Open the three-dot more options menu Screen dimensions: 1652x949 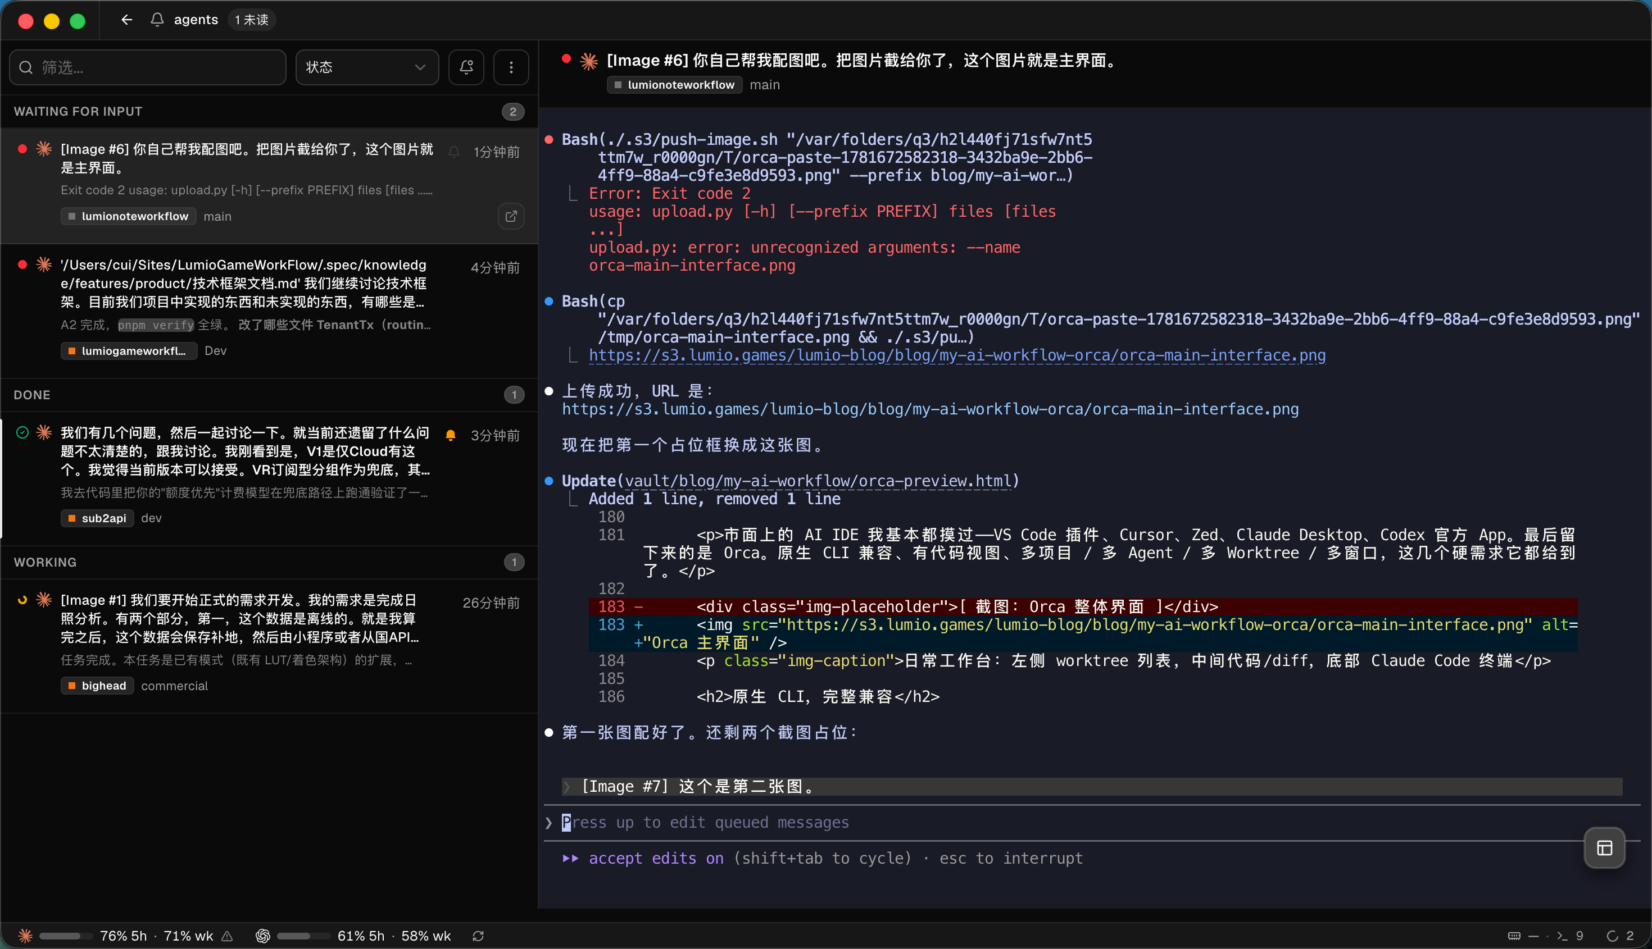tap(511, 67)
